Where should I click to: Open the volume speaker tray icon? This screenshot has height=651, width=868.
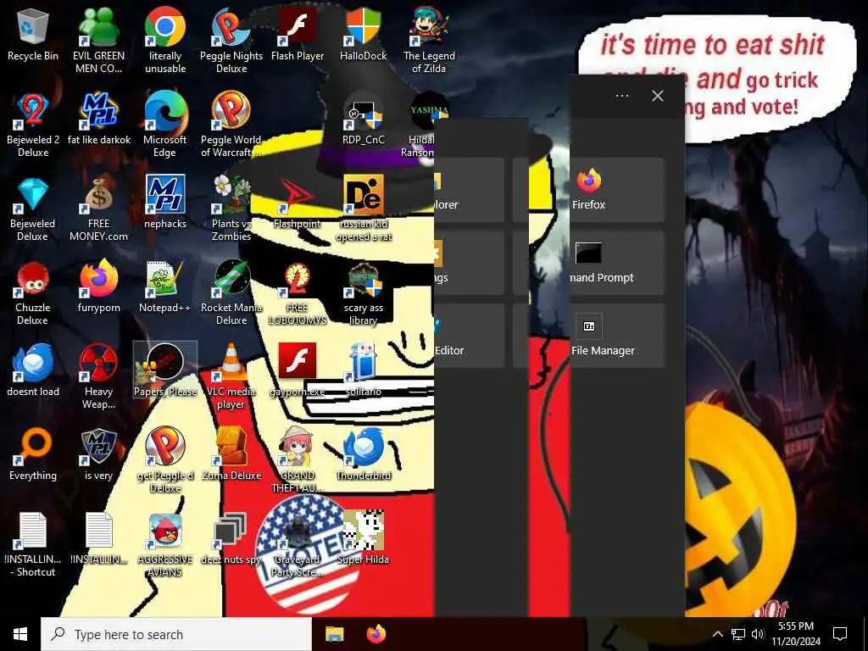[758, 634]
